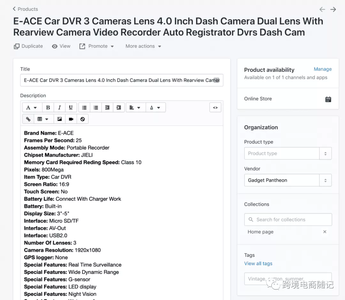Viewport: 345px width, 300px height.
Task: Open the Product type combo box
Action: 288,153
